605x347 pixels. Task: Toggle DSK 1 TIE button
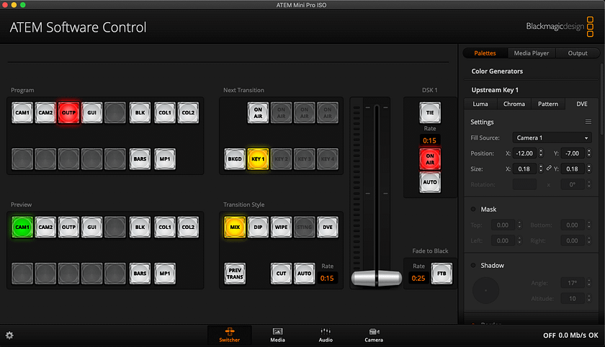click(430, 112)
